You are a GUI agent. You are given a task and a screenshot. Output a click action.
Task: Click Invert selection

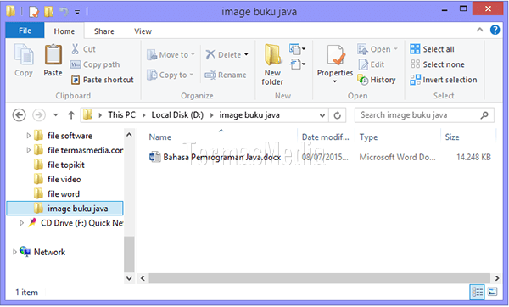point(444,80)
